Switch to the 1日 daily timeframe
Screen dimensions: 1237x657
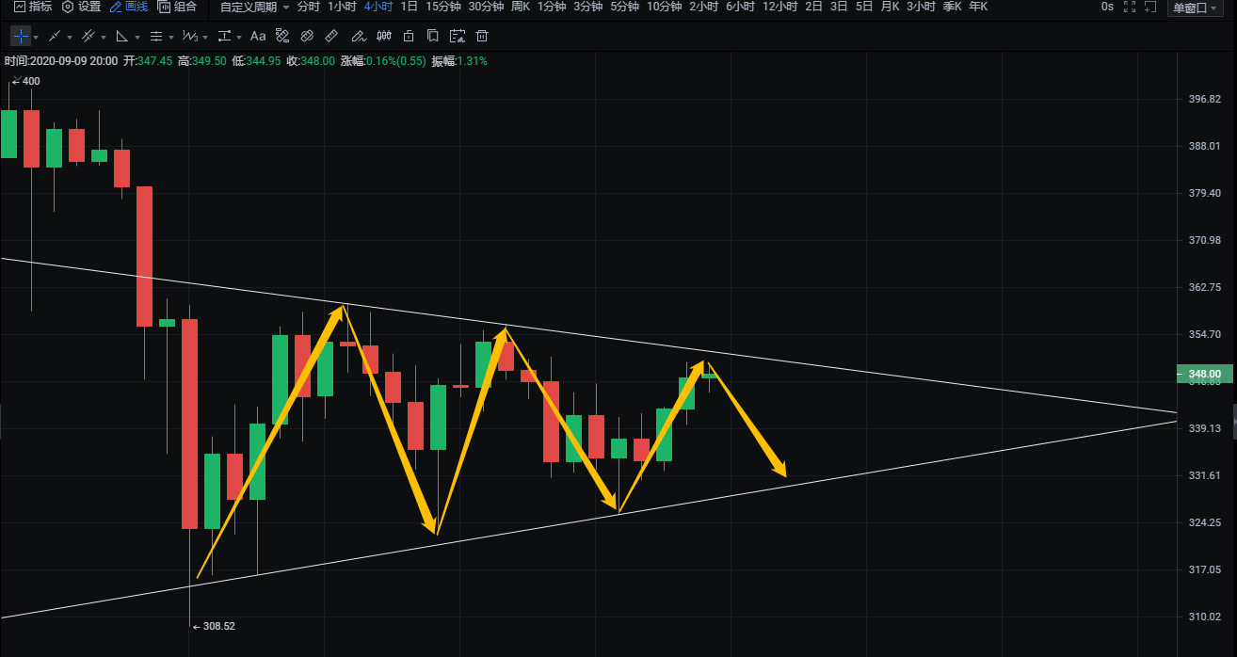click(409, 7)
